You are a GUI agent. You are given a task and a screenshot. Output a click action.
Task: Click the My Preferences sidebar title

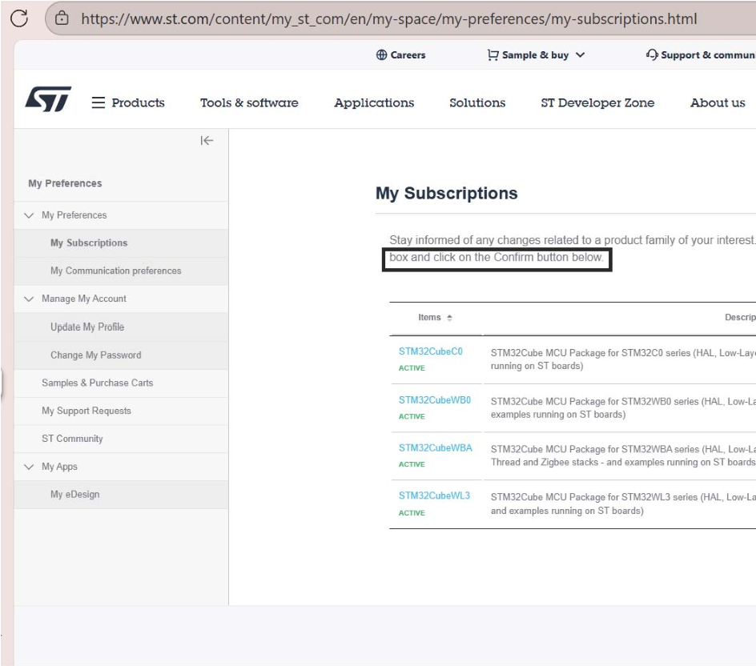click(x=65, y=183)
